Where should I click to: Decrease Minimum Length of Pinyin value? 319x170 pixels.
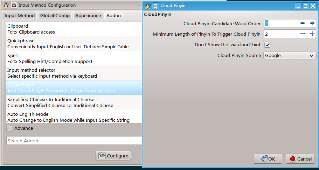pyautogui.click(x=303, y=34)
